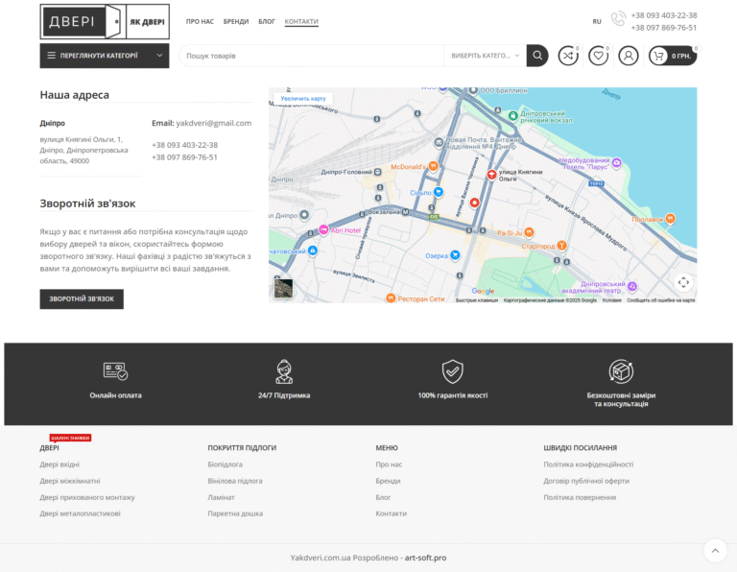Viewport: 737px width, 572px height.
Task: Open the product comparison icon
Action: [x=568, y=56]
